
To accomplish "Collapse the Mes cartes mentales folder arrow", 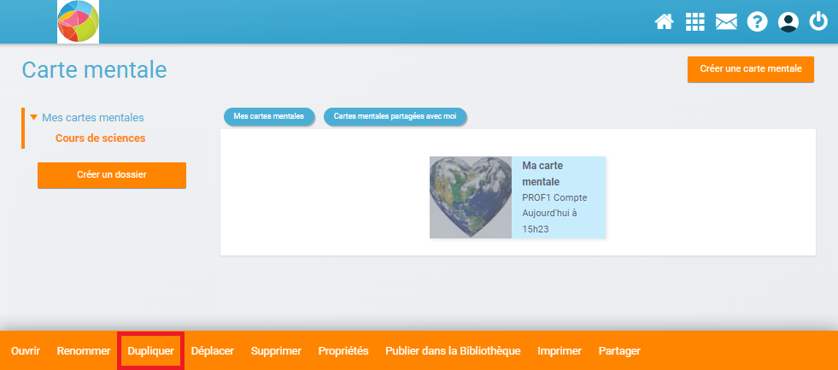I will 33,118.
